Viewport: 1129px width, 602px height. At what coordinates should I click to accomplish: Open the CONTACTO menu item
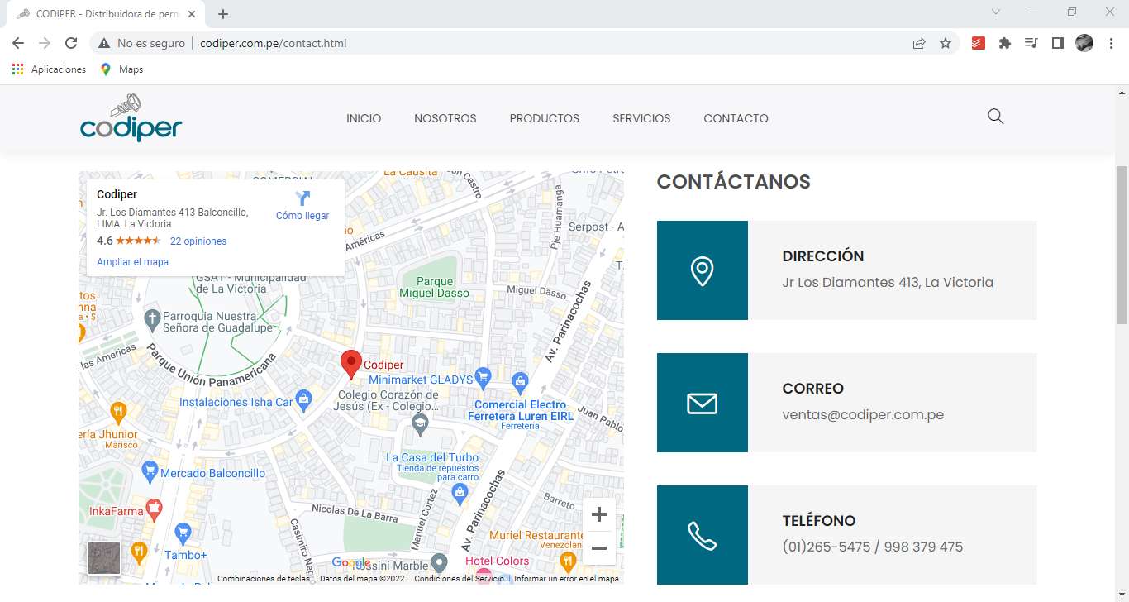[736, 118]
